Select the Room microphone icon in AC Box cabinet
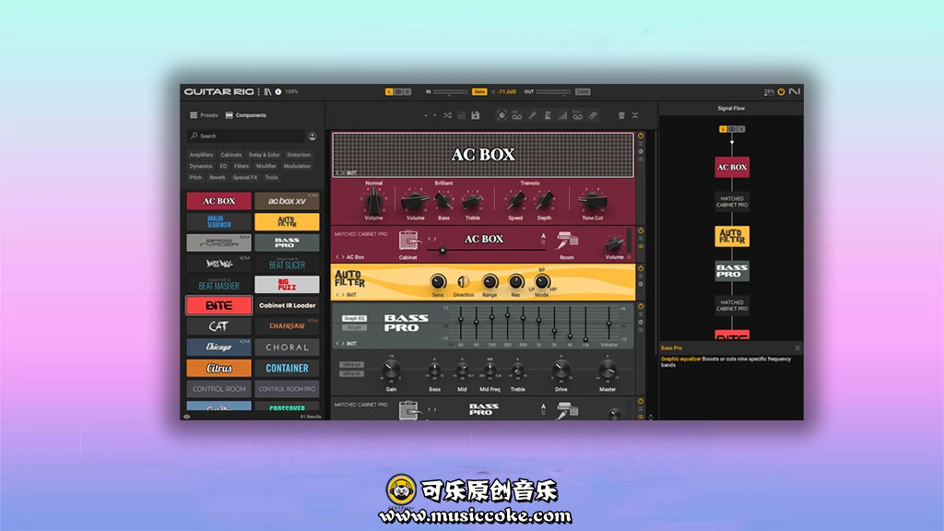Image resolution: width=944 pixels, height=531 pixels. [567, 241]
